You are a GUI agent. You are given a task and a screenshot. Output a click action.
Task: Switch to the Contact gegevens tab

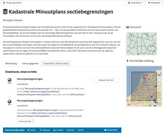click(x=30, y=63)
